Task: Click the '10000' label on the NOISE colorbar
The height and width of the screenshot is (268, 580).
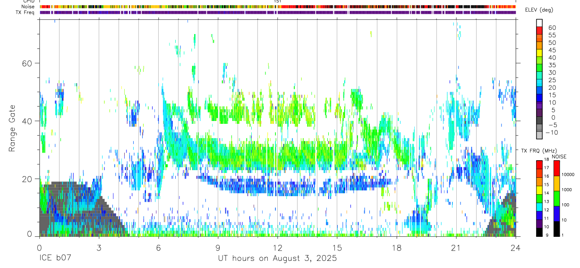Action: [x=568, y=174]
